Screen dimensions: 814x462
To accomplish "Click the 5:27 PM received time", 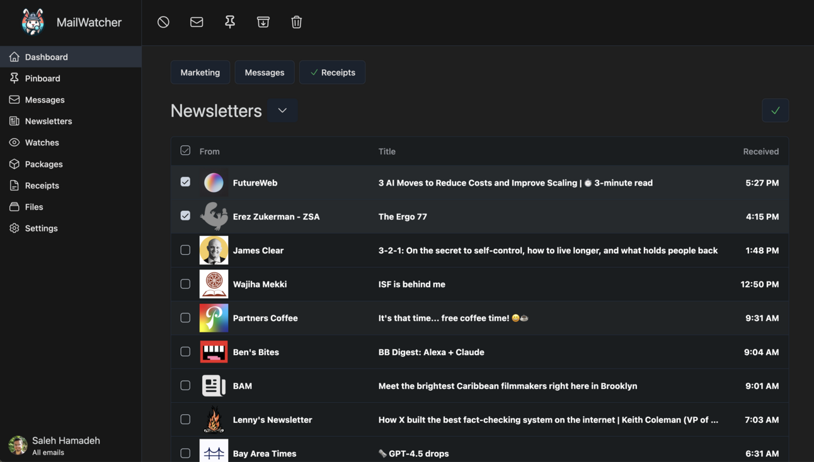I will click(762, 183).
